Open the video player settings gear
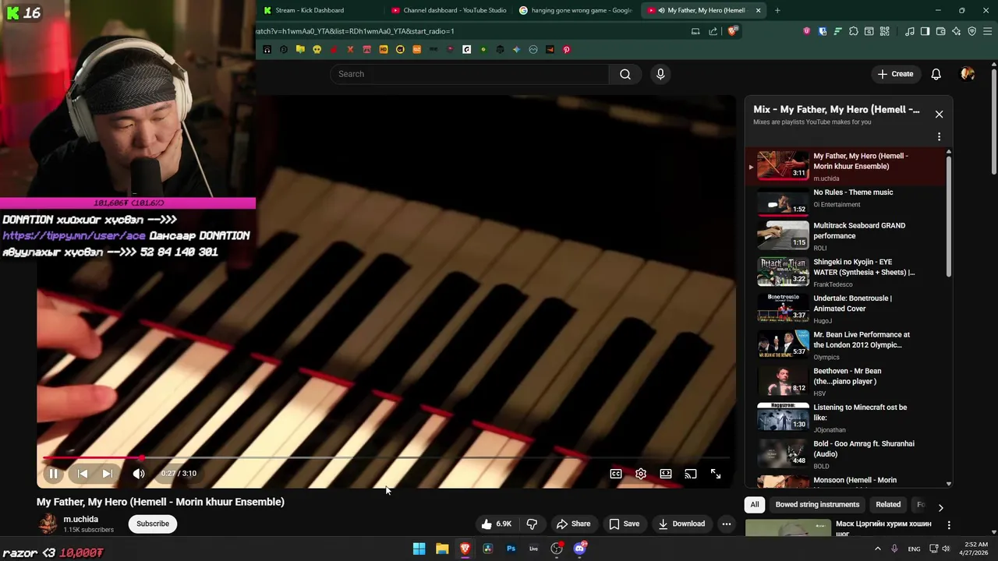The image size is (998, 561). click(641, 474)
